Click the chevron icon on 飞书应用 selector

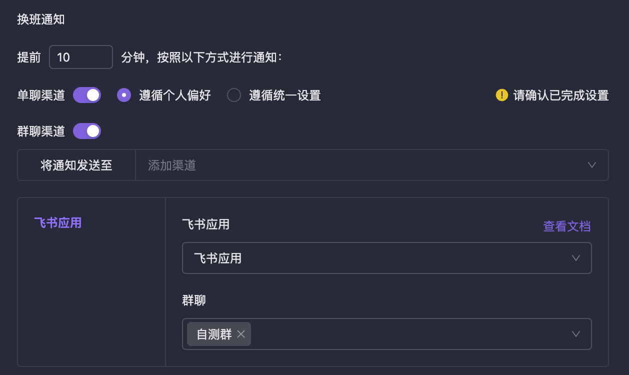coord(575,258)
